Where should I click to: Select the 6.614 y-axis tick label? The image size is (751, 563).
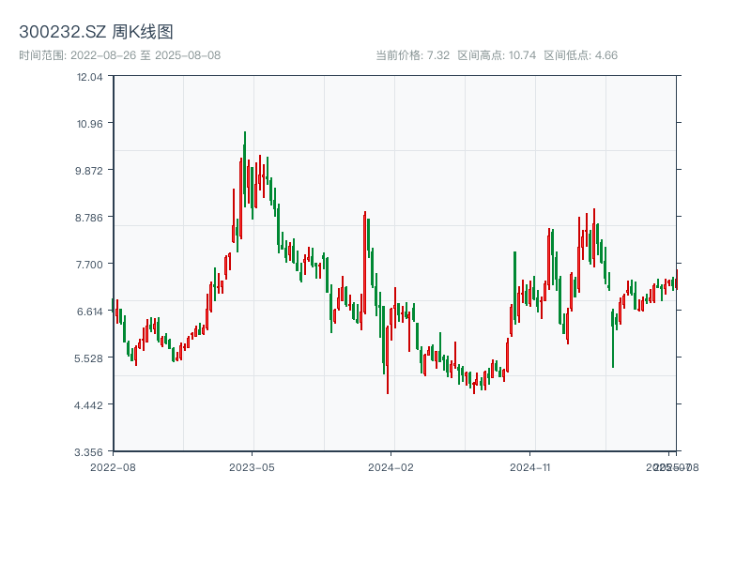point(90,312)
